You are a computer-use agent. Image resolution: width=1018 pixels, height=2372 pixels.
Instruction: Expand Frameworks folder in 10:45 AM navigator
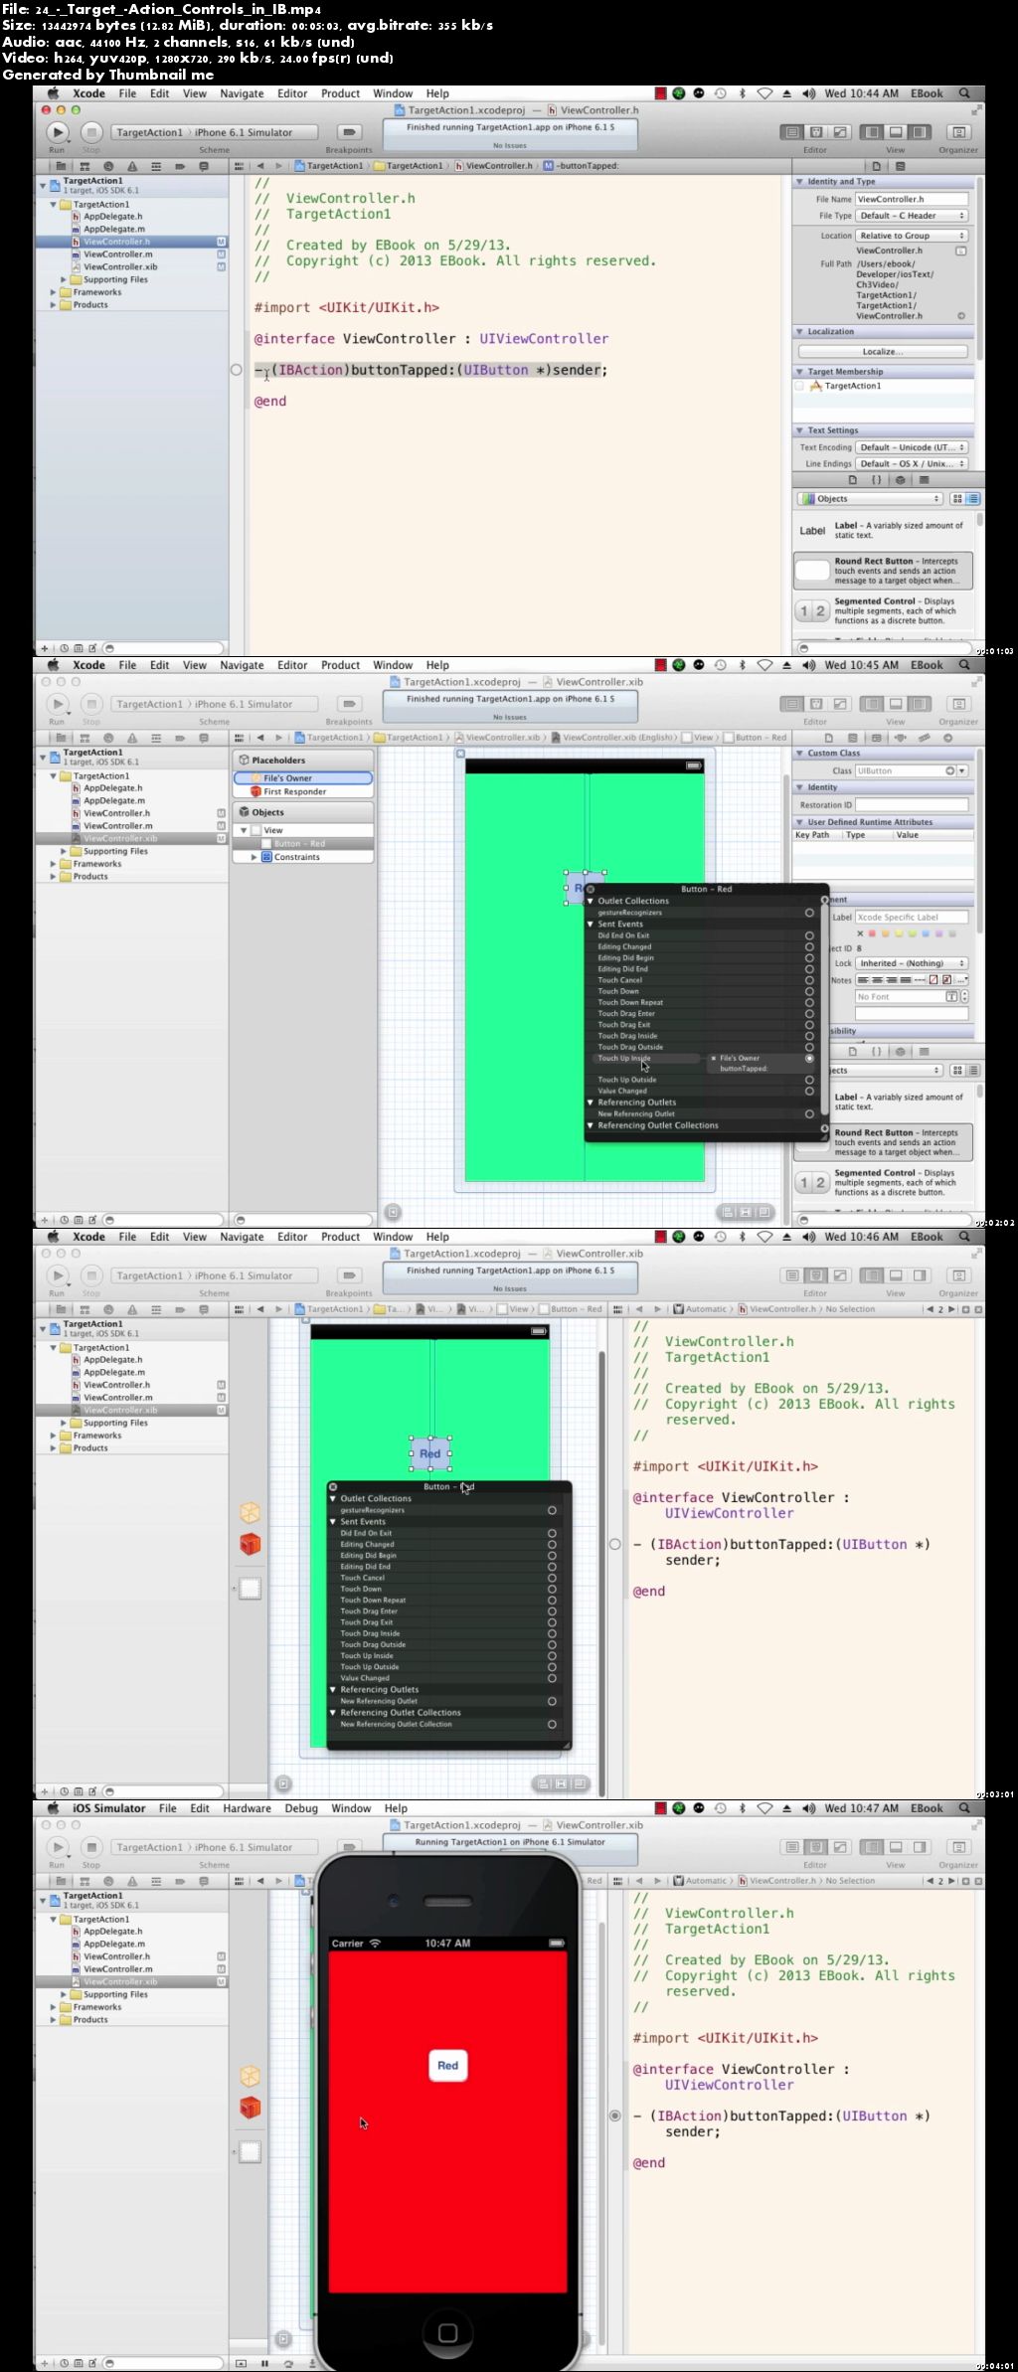[x=54, y=864]
